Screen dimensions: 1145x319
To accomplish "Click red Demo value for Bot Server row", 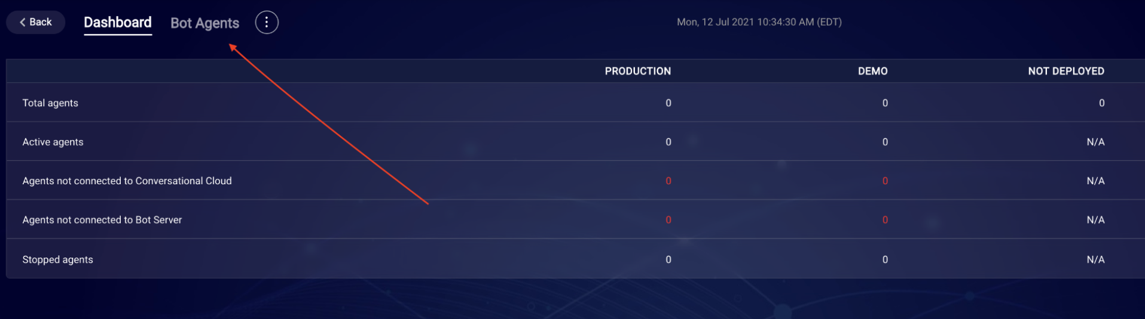I will tap(885, 219).
